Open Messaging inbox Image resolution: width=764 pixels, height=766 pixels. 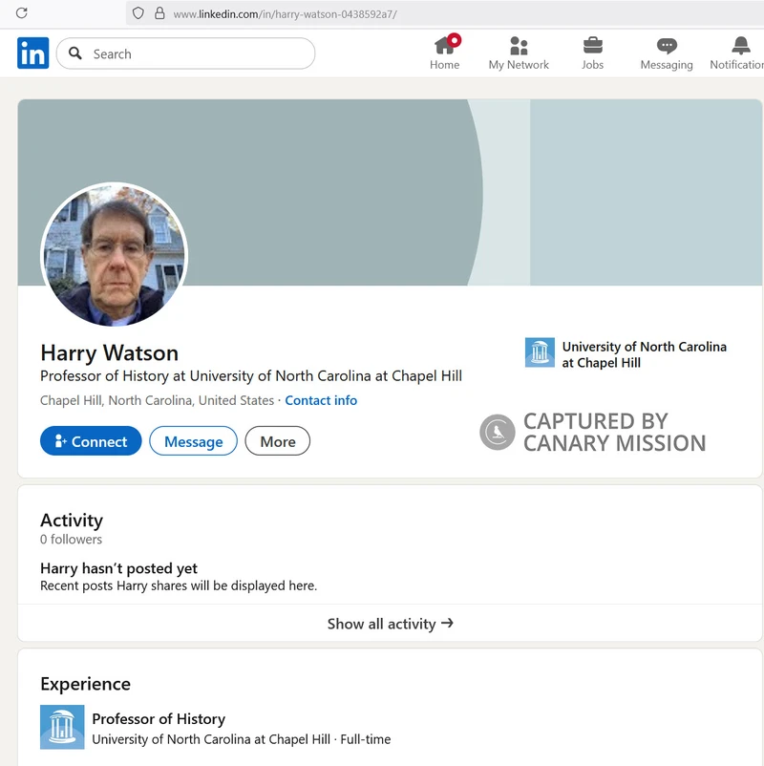point(667,53)
